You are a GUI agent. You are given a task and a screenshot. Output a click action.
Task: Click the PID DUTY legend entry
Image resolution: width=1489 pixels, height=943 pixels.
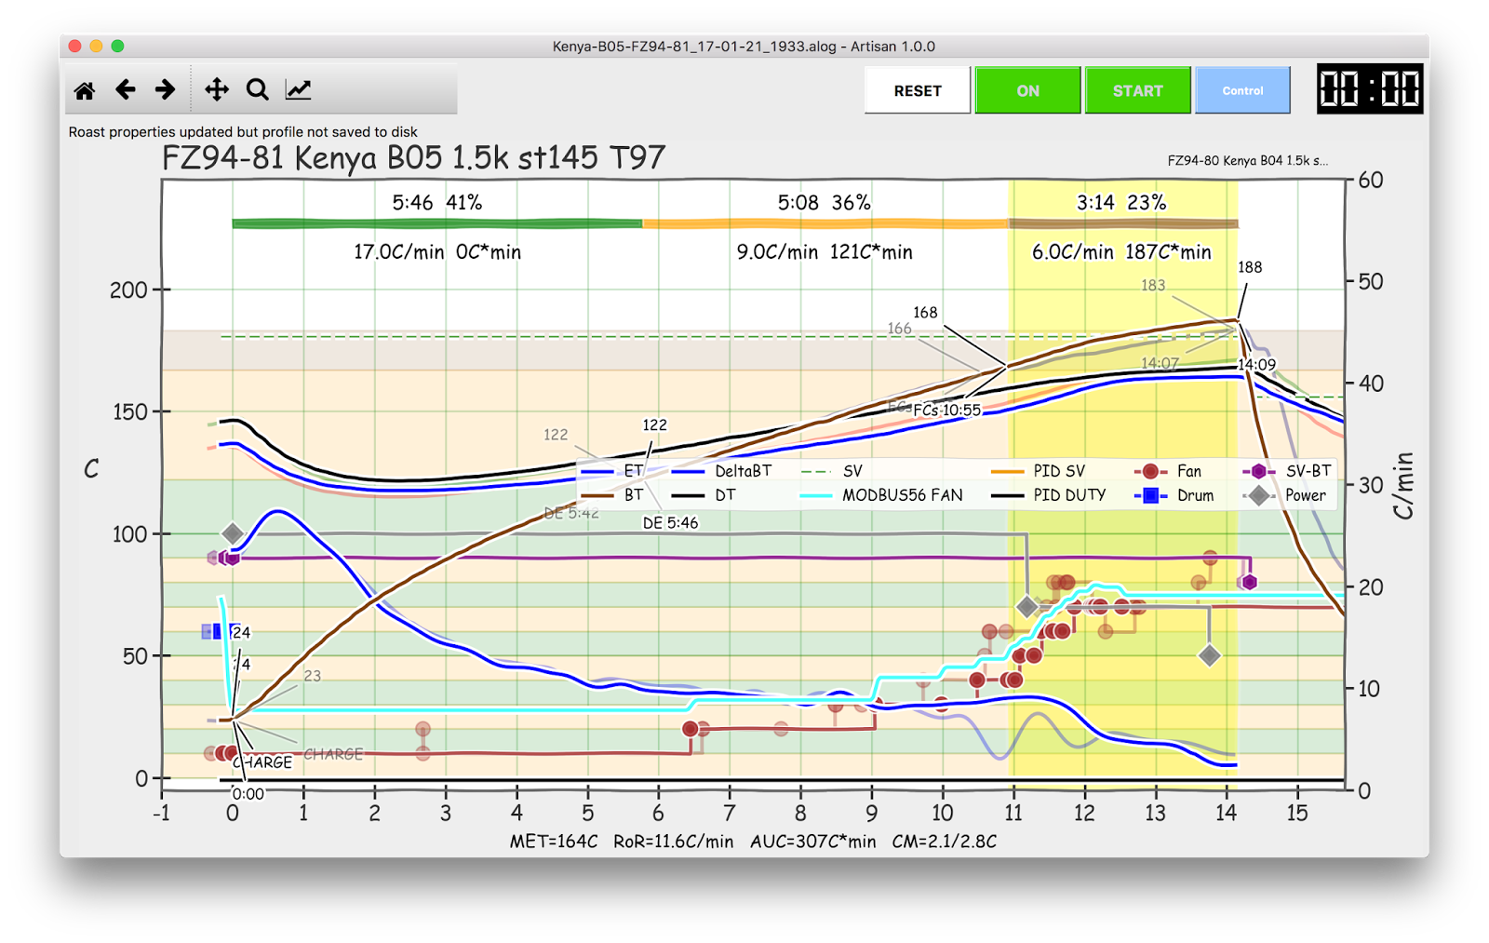click(x=1049, y=495)
